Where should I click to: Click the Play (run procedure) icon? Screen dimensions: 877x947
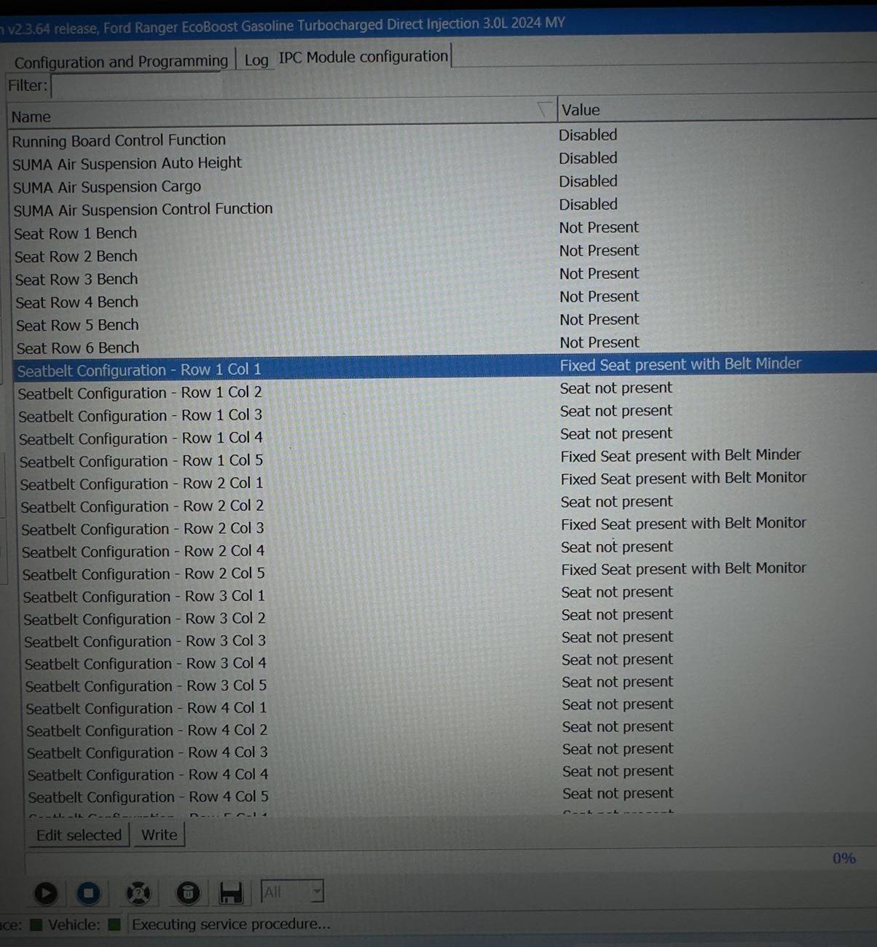click(45, 893)
